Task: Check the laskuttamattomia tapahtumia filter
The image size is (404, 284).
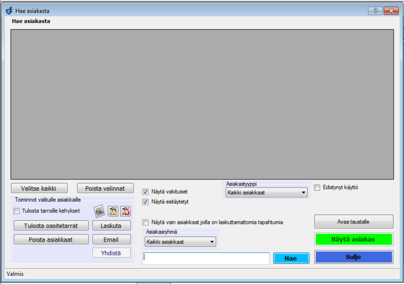Action: [x=146, y=222]
